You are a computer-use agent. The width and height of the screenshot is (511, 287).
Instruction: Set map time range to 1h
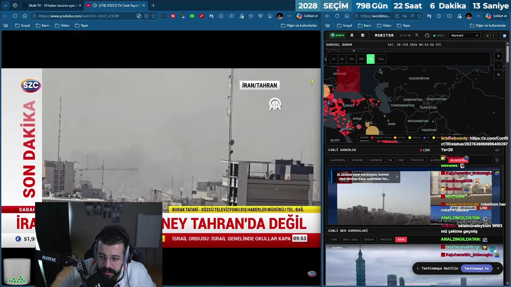point(334,59)
